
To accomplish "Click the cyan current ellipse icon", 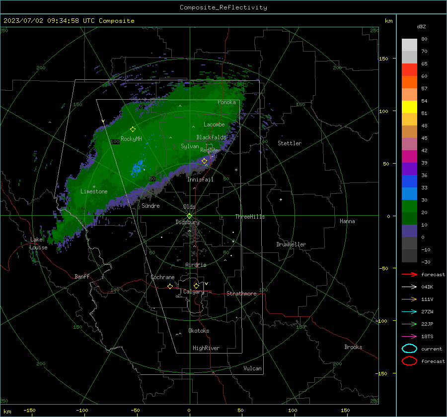I will pyautogui.click(x=409, y=349).
